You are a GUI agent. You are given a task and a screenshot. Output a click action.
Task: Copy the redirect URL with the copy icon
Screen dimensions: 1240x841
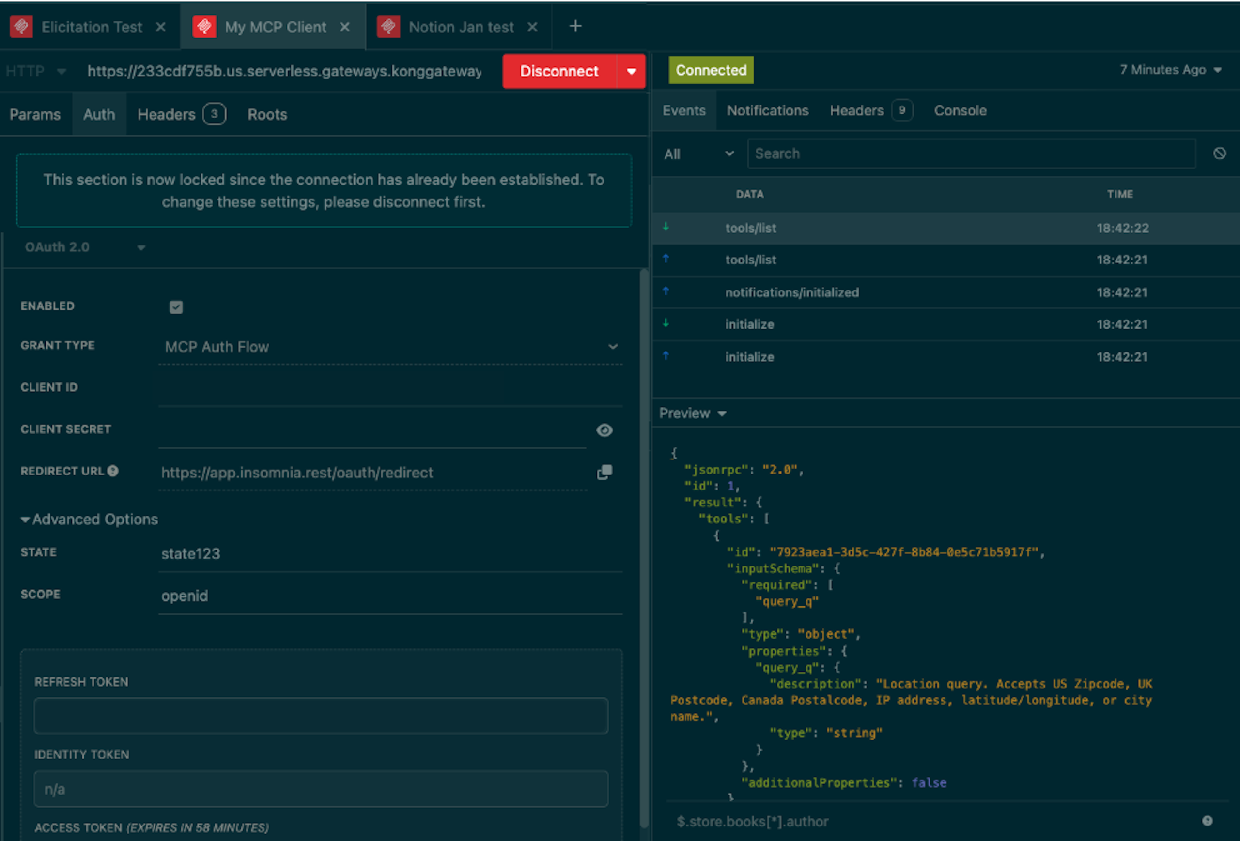click(604, 472)
